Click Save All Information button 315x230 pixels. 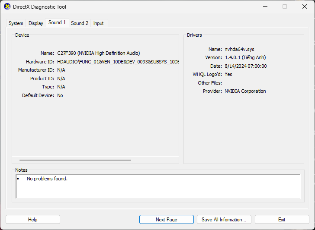224,220
